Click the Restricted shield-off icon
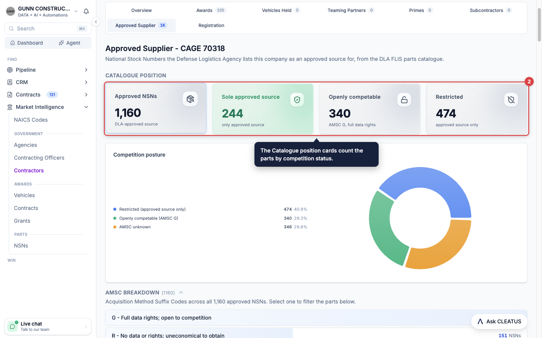The height and width of the screenshot is (338, 542). coord(511,100)
